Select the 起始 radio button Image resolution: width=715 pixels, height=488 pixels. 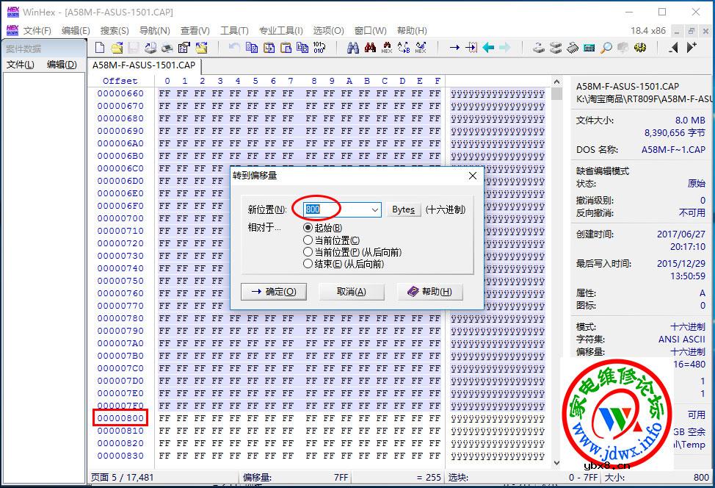(x=308, y=227)
